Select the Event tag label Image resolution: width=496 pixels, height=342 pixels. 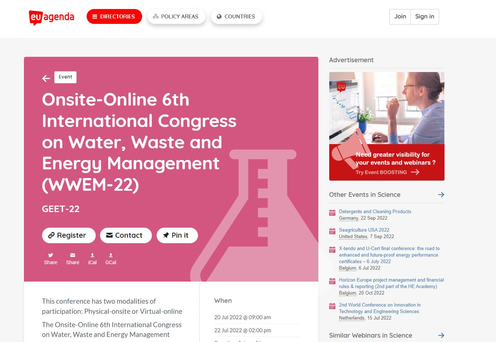(x=65, y=77)
